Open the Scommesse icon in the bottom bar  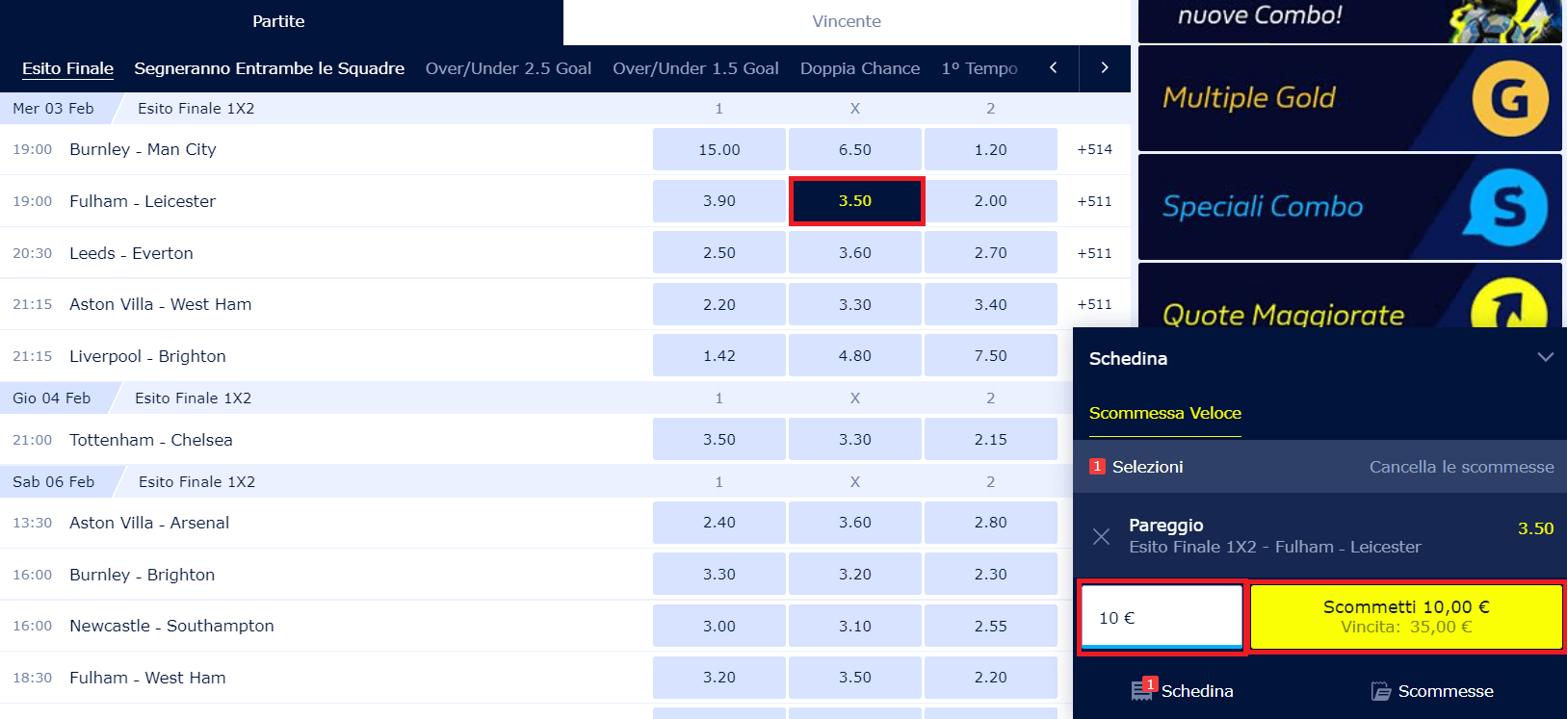pos(1381,691)
